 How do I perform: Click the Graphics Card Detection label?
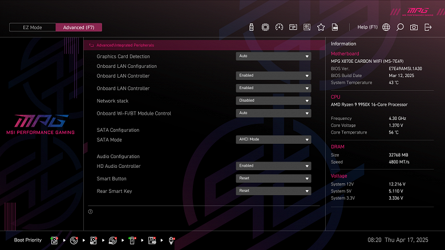[123, 57]
